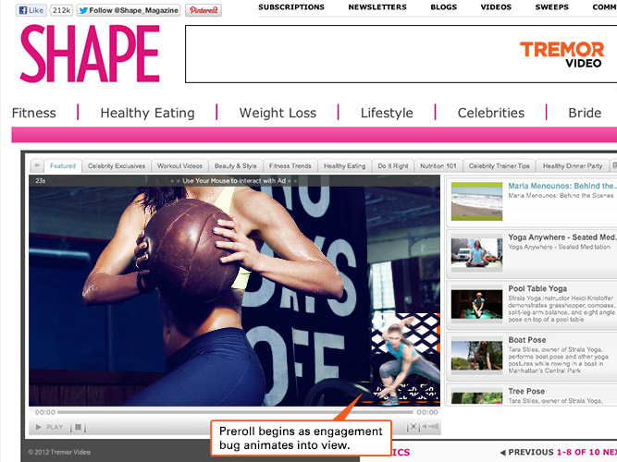Switch to the Celebrity Exclusives tab
This screenshot has width=617, height=462.
[117, 166]
